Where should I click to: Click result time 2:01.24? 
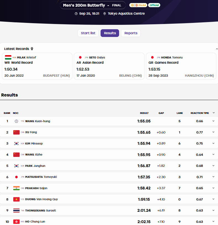(x=144, y=210)
